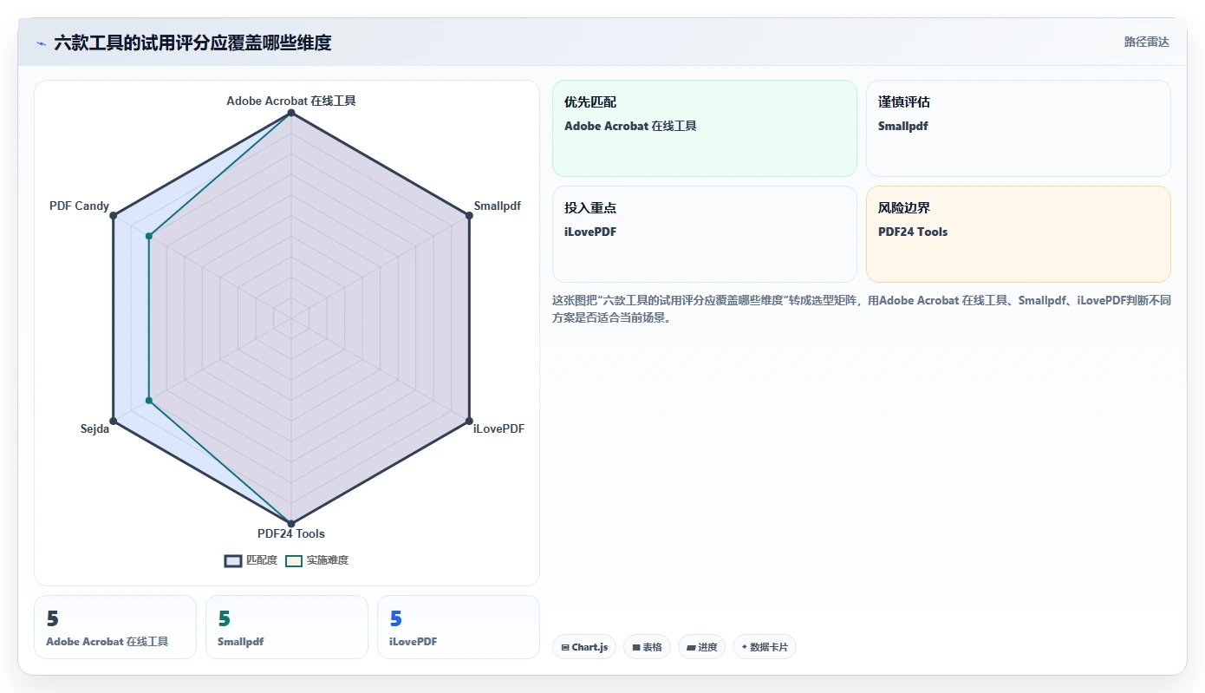Click the dark data point at iLovePDF vertex
The width and height of the screenshot is (1205, 693).
[469, 421]
